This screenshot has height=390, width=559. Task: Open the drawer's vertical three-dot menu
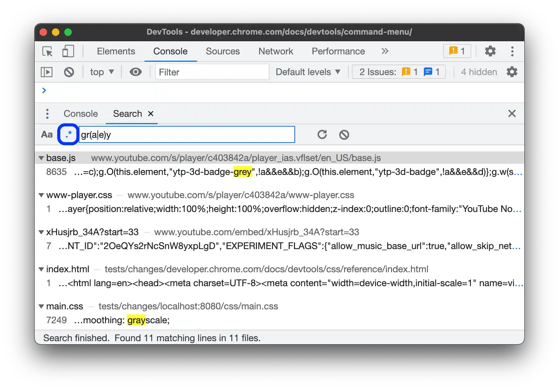point(47,114)
